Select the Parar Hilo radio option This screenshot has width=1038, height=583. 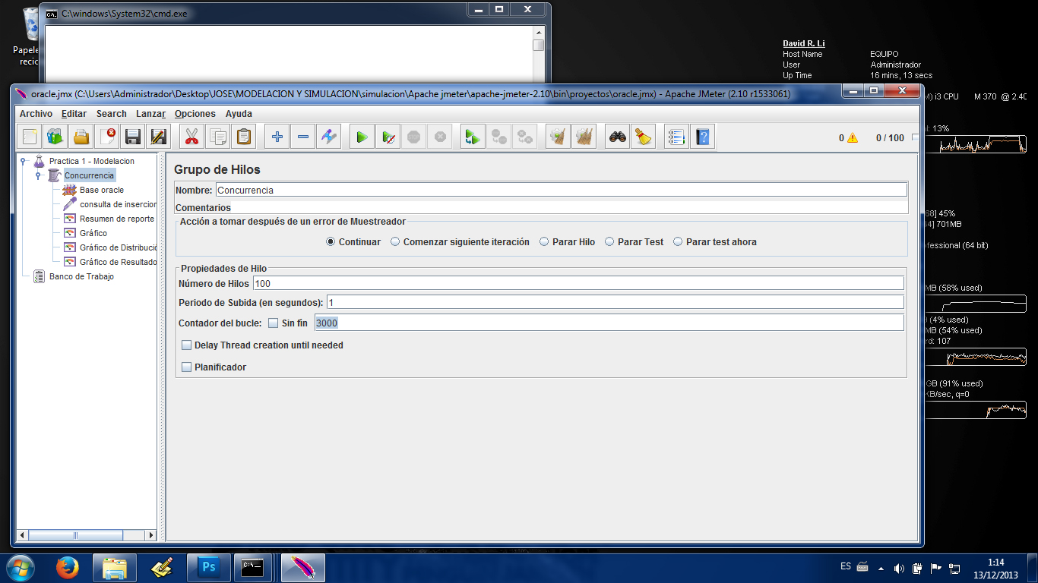click(x=544, y=242)
